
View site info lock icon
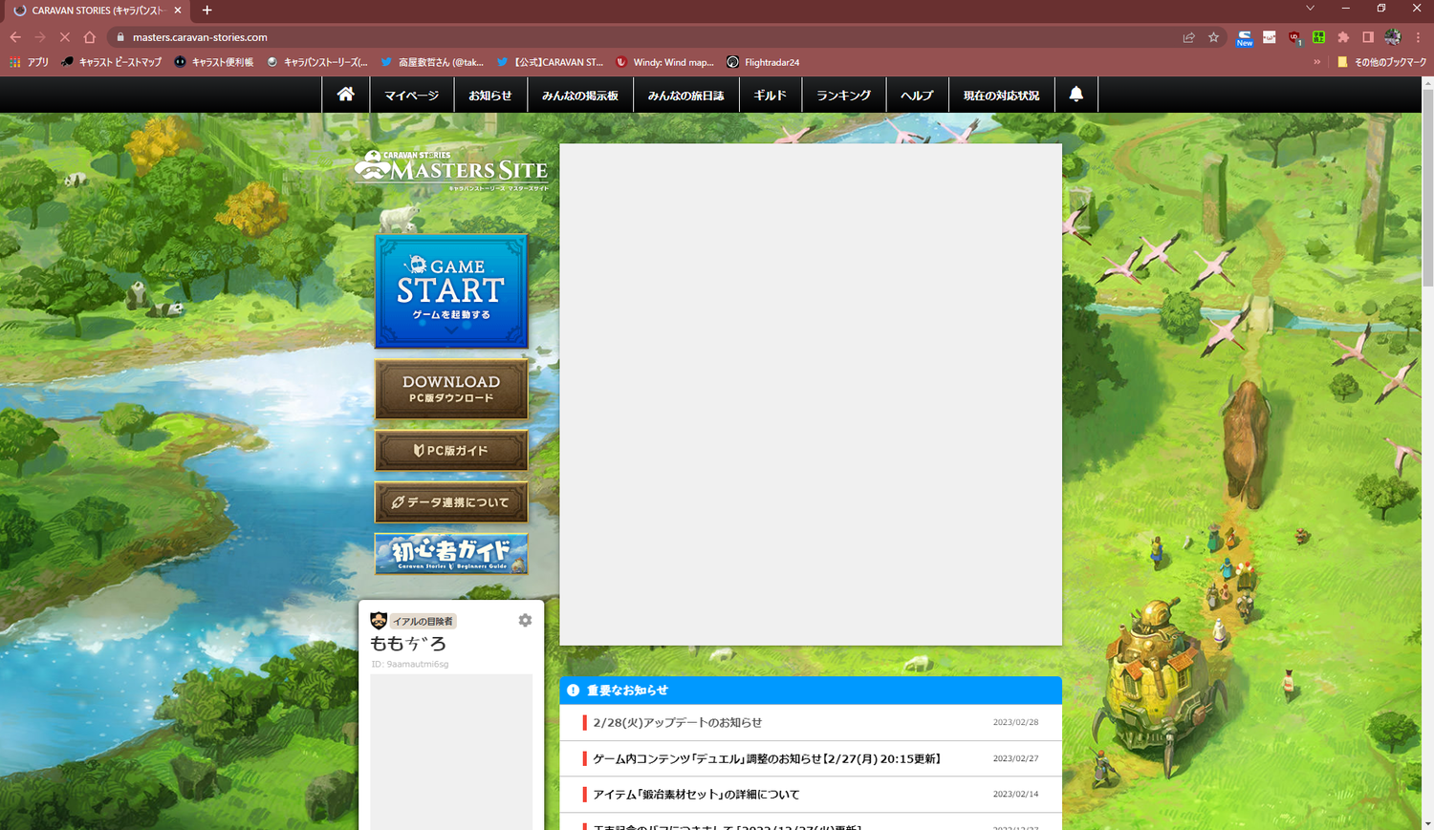tap(120, 37)
